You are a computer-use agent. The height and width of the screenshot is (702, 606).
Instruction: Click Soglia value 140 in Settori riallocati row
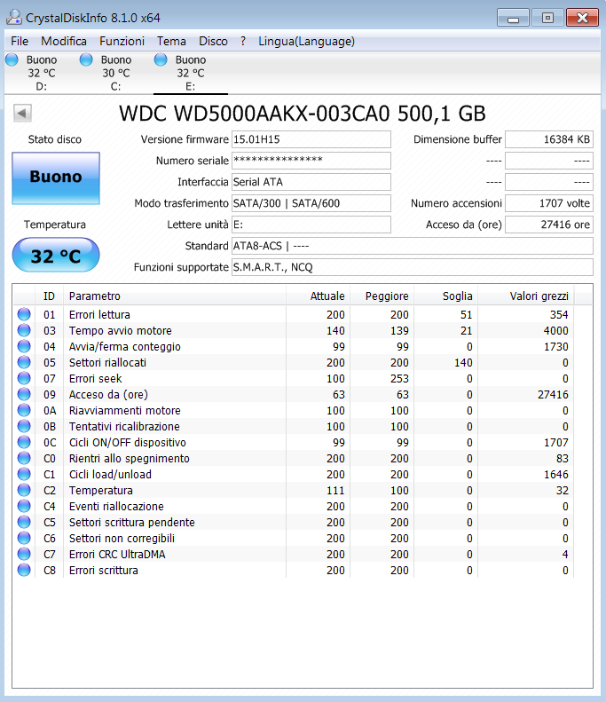coord(463,363)
